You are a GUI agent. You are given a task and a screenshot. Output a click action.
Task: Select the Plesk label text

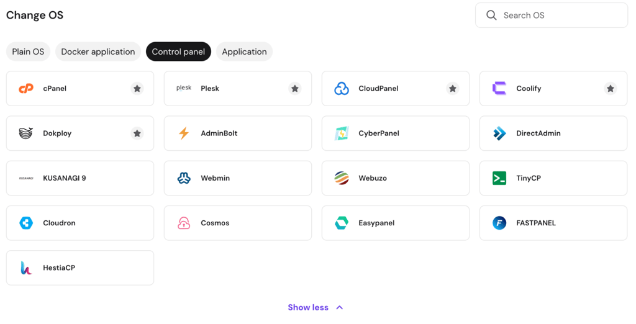(210, 88)
